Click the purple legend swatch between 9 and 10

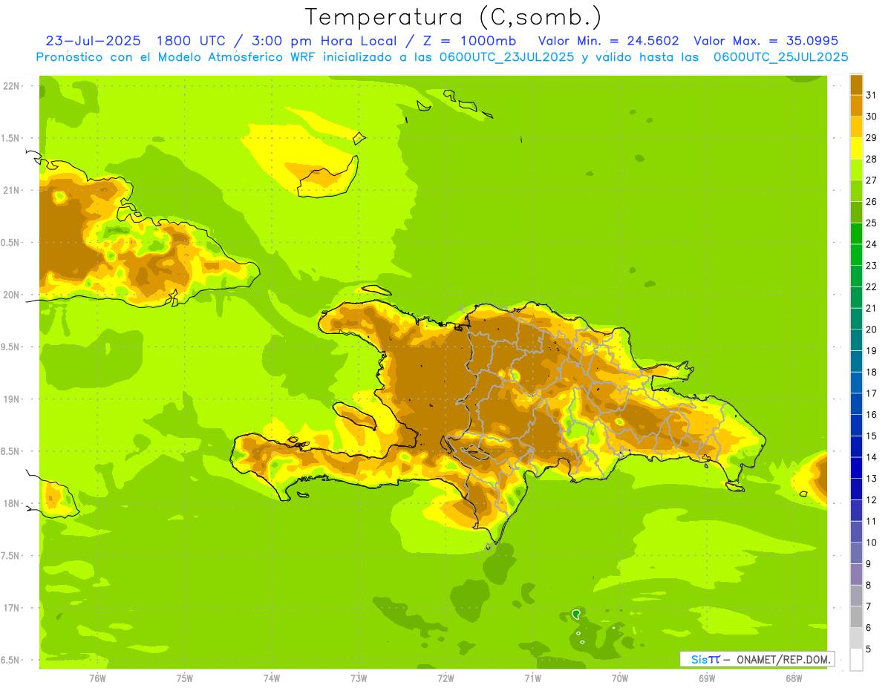856,553
